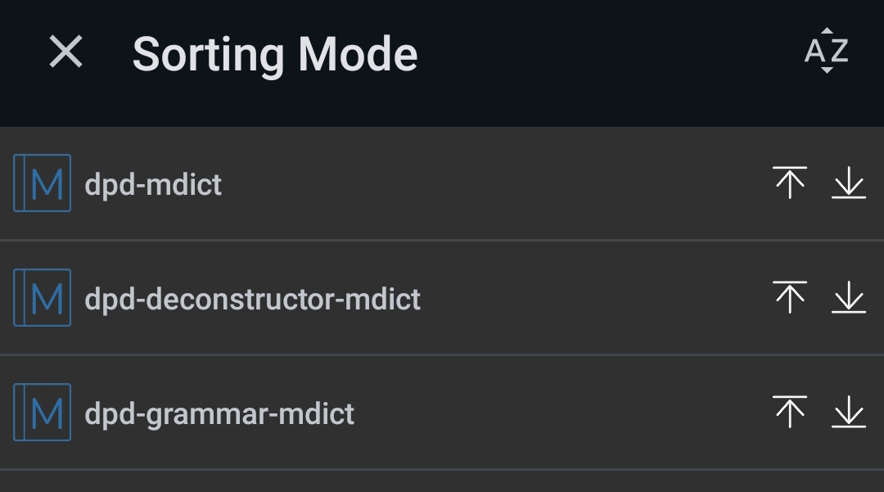Move dpd-grammar-mdict to the bottom
The image size is (884, 492).
coord(849,413)
